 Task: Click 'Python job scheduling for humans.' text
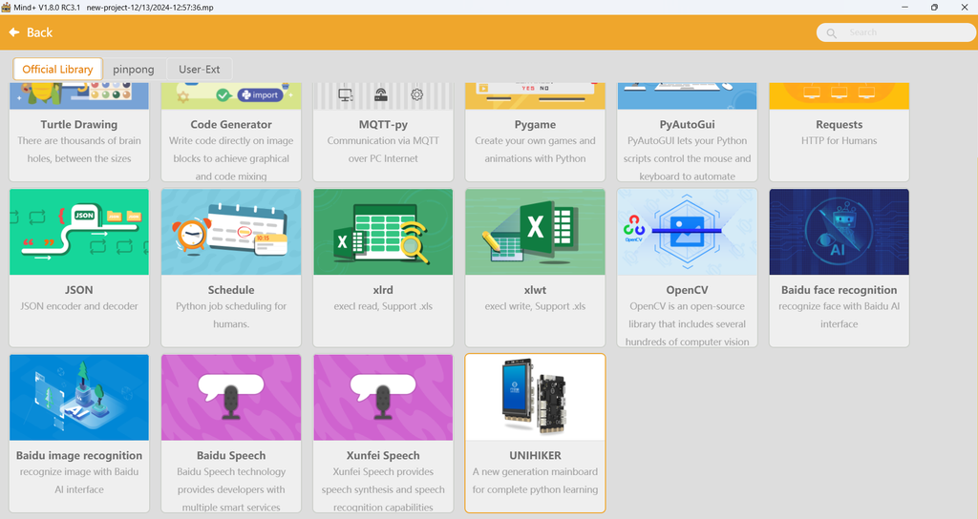[x=231, y=315]
